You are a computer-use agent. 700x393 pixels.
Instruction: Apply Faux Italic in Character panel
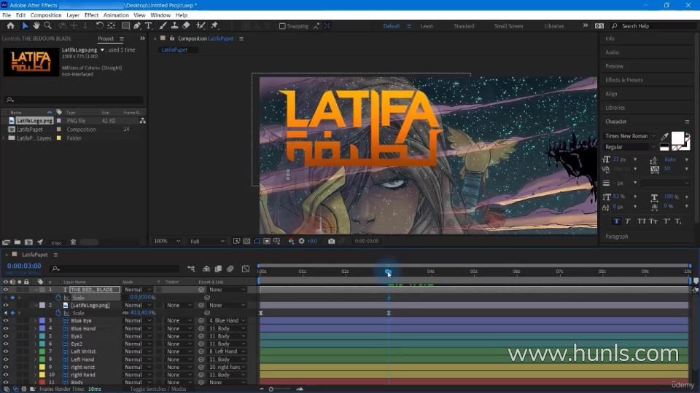pyautogui.click(x=628, y=221)
